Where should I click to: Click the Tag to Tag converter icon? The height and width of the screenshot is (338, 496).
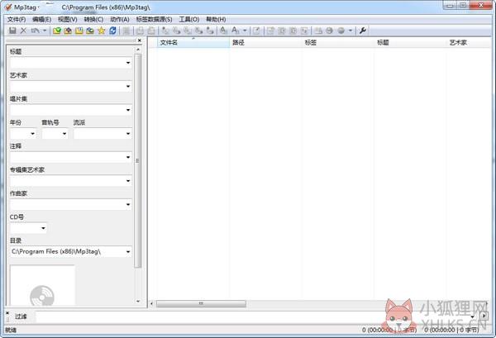coord(210,31)
